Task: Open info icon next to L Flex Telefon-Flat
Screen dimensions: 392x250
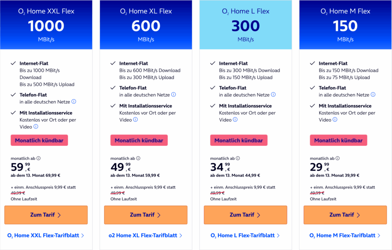Action: [274, 95]
